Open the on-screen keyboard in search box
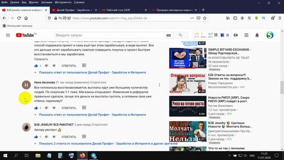This screenshot has height=160, width=284. coord(169,36)
